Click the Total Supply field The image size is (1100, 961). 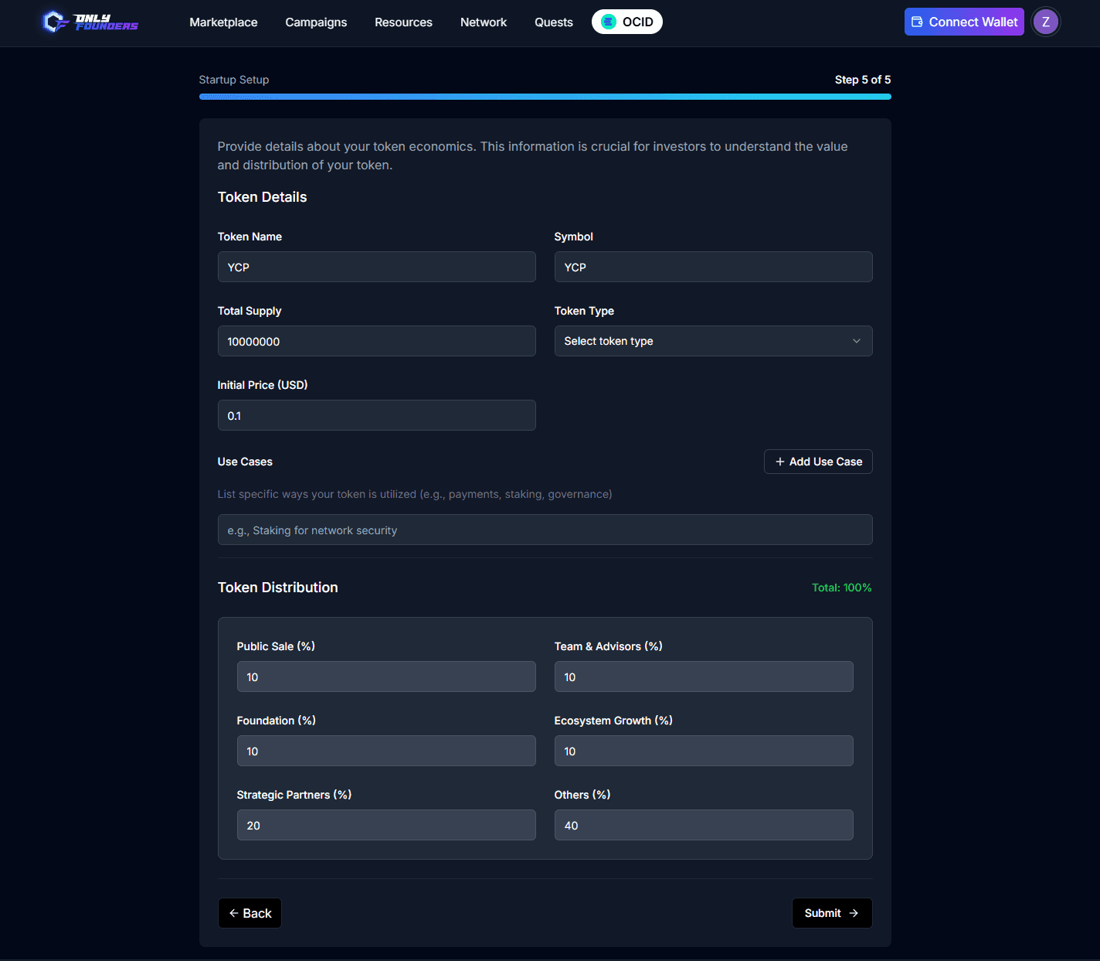[x=376, y=341]
